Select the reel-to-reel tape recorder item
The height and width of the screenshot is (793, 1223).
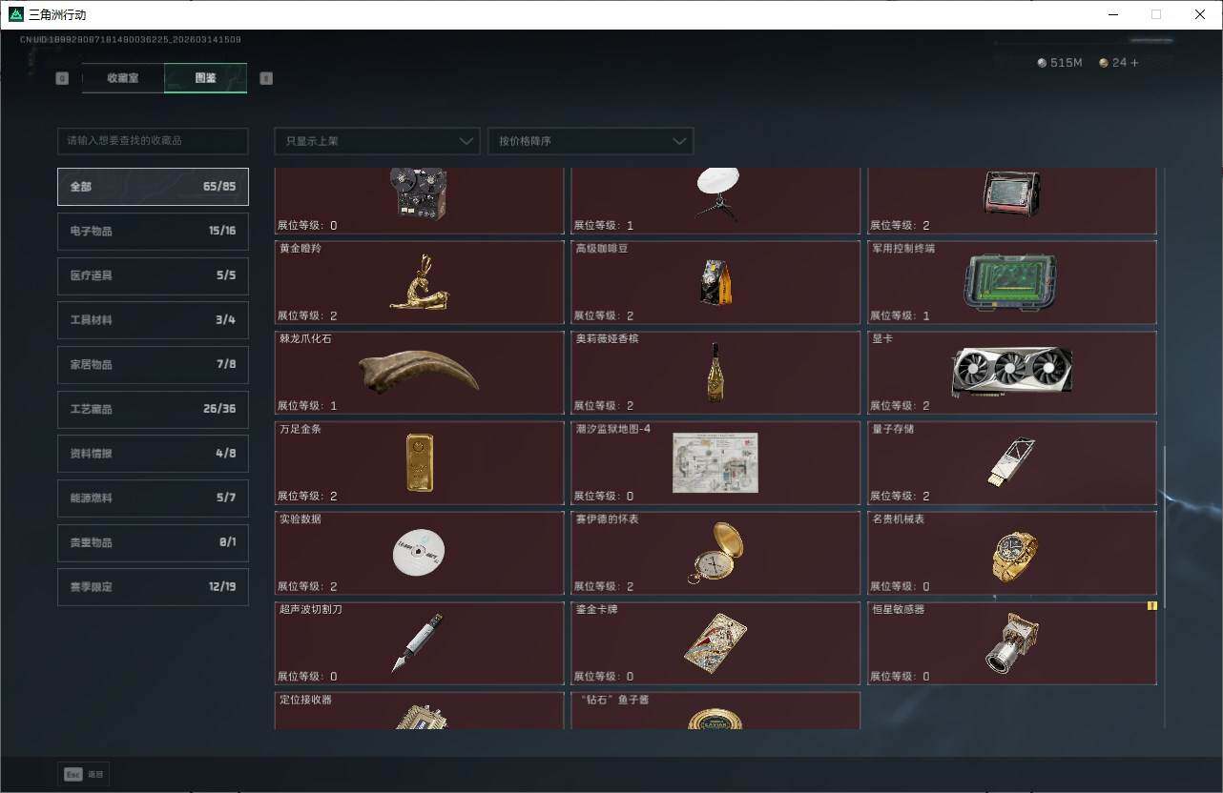420,201
